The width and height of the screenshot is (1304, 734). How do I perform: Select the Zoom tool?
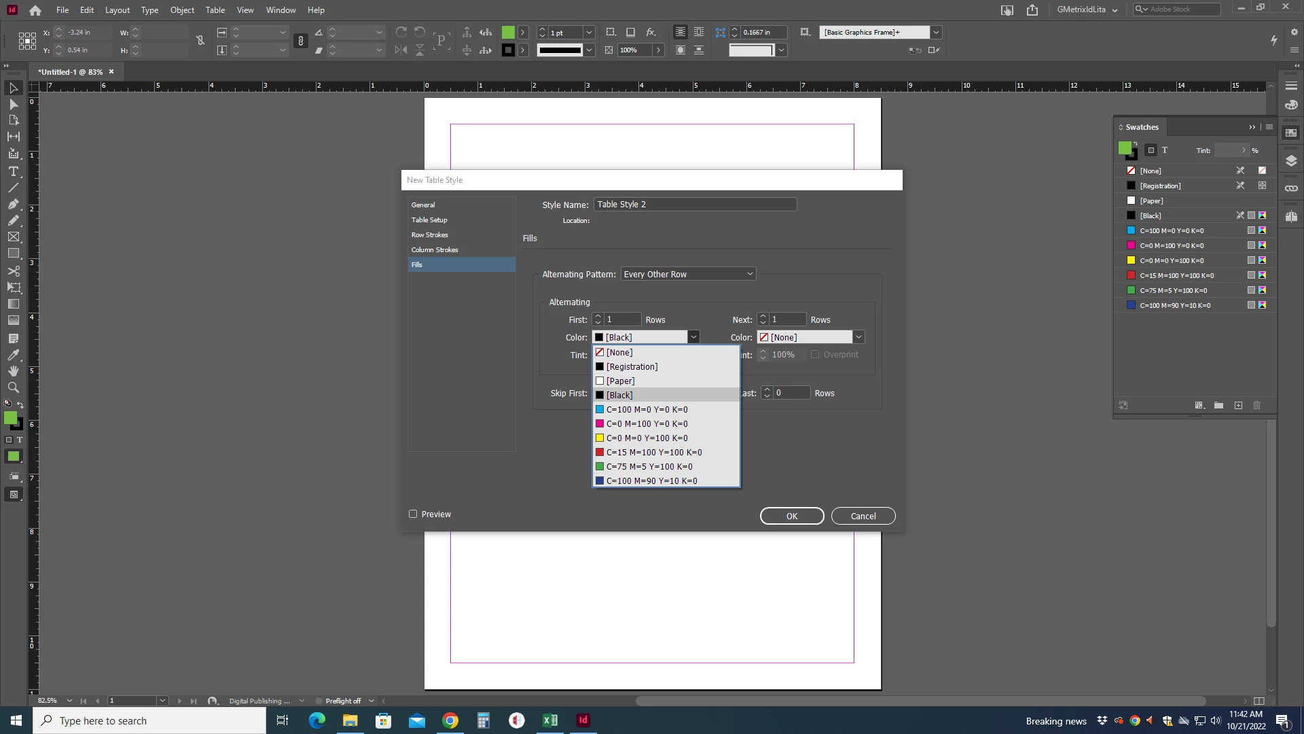pos(13,387)
